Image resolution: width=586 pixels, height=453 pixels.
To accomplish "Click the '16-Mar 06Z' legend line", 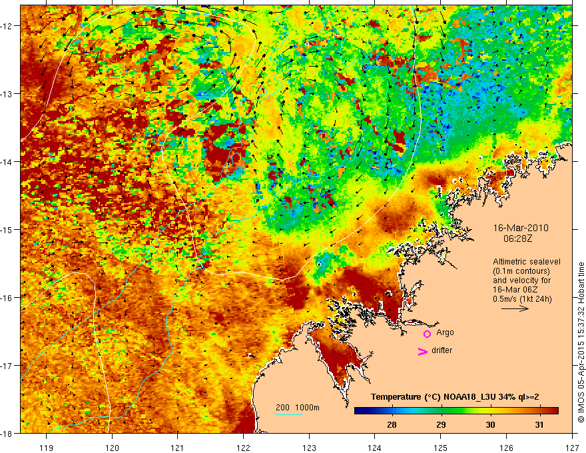I will click(514, 290).
